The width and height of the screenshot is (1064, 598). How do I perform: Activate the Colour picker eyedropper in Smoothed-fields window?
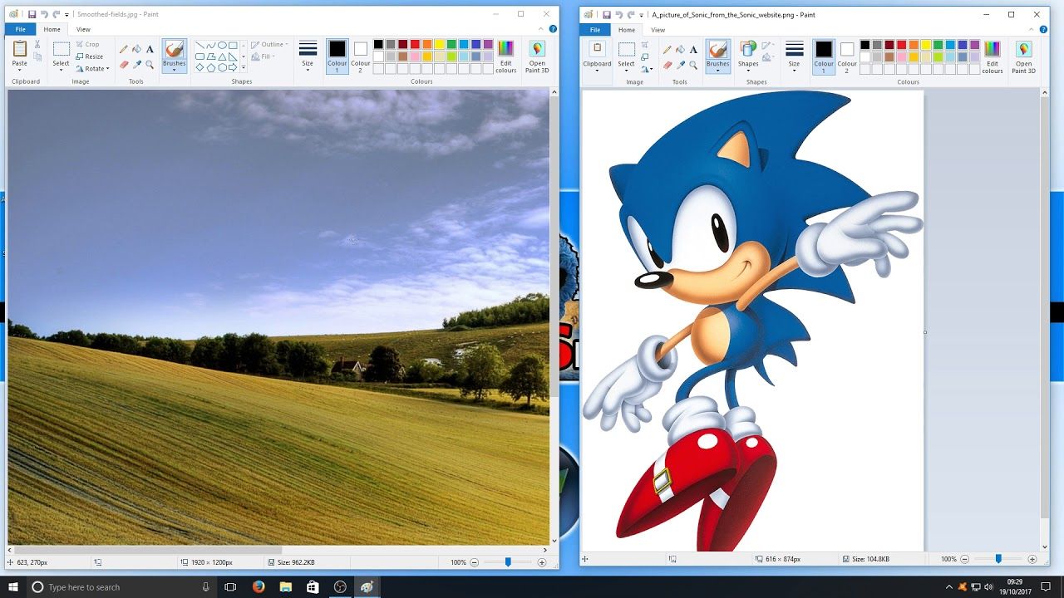136,64
